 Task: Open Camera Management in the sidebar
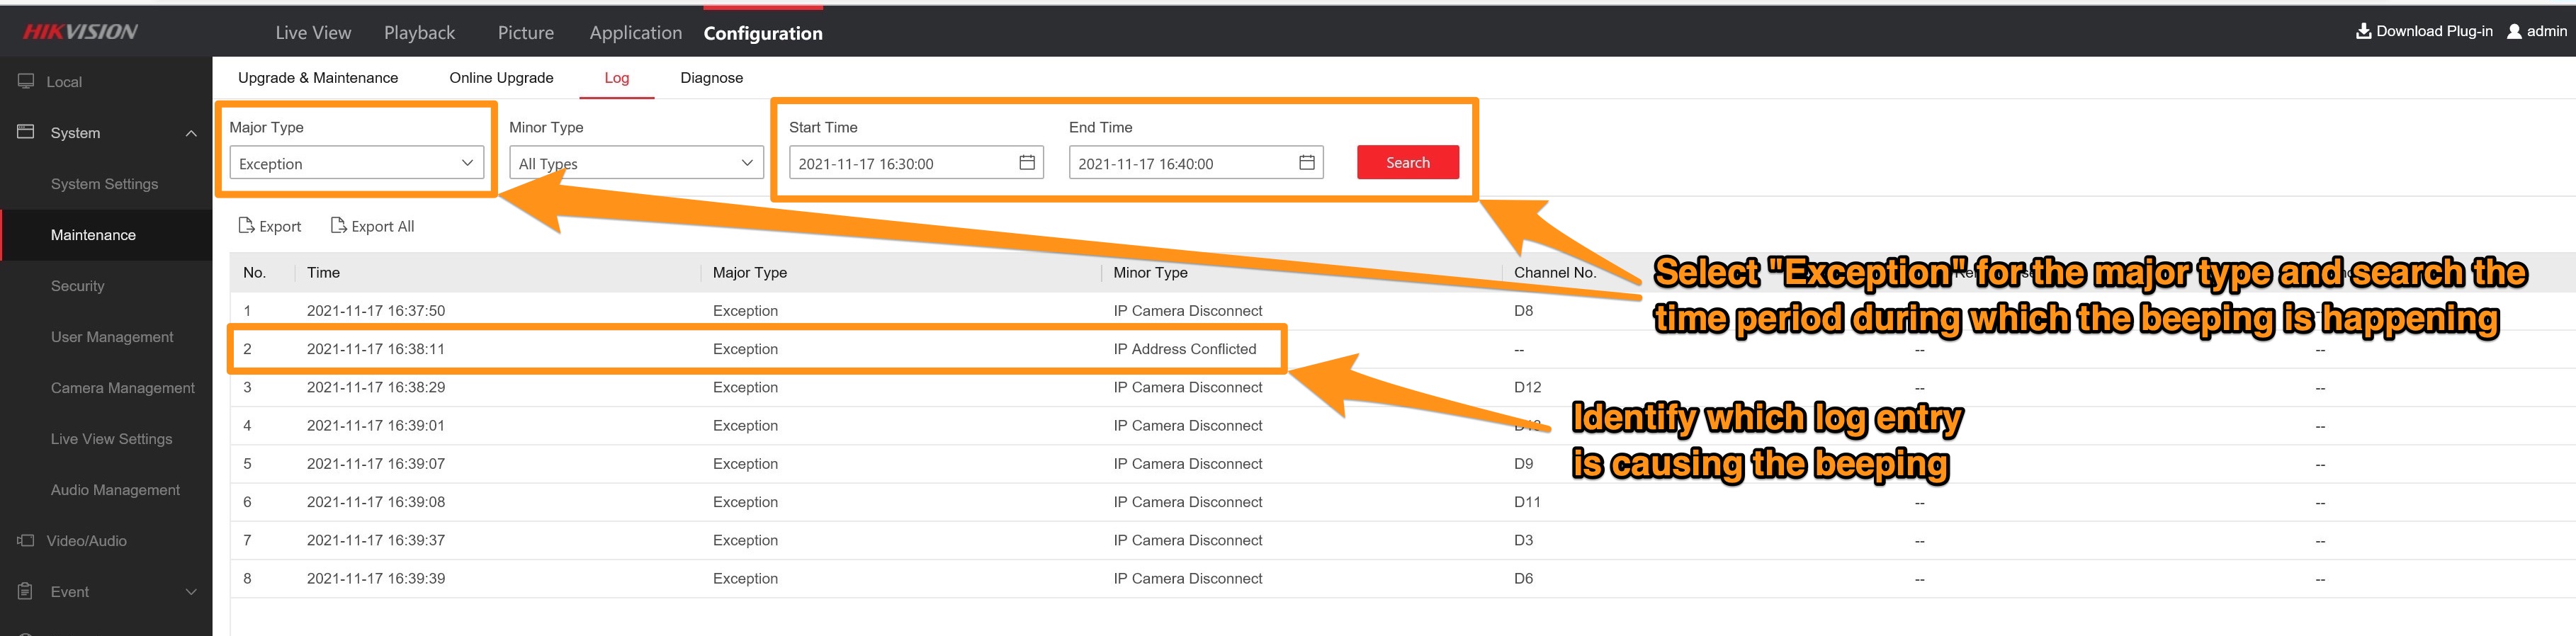(122, 388)
